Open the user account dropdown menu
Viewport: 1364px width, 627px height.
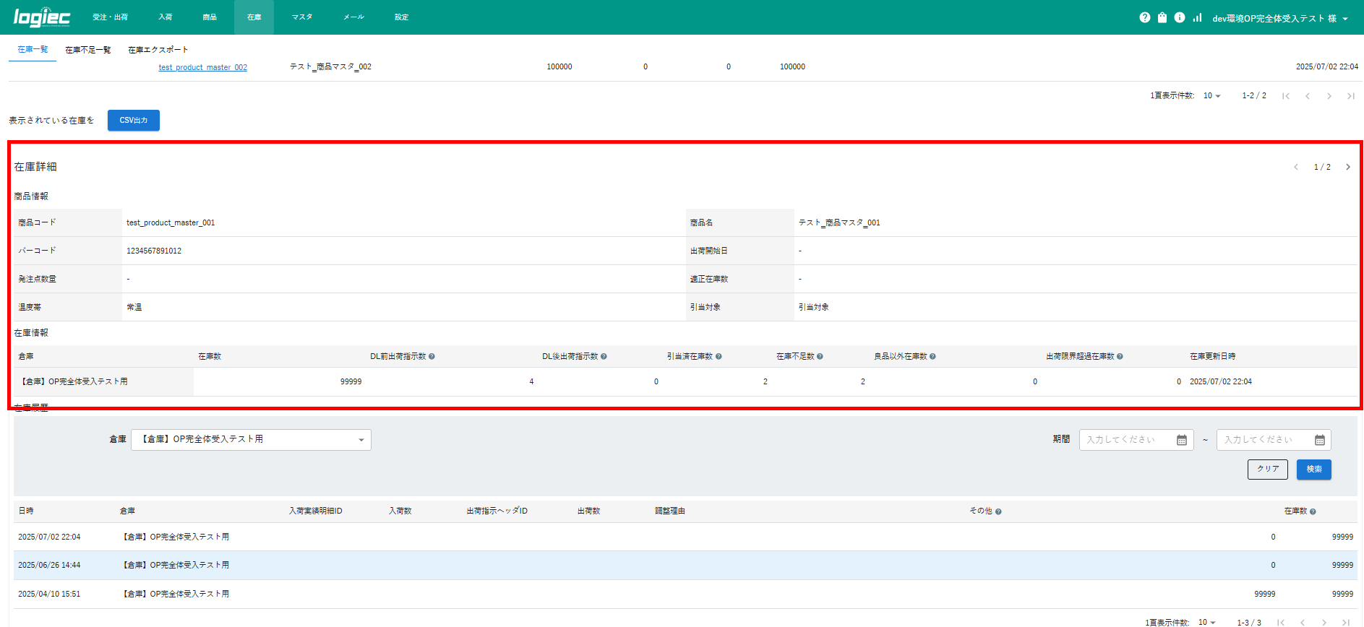[1279, 18]
